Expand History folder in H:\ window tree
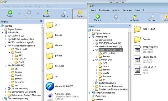Viewport: 168px width, 101px height. pyautogui.click(x=13, y=59)
